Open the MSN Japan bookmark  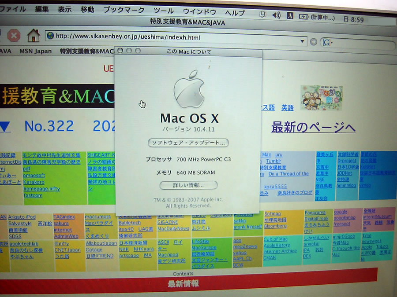click(35, 51)
